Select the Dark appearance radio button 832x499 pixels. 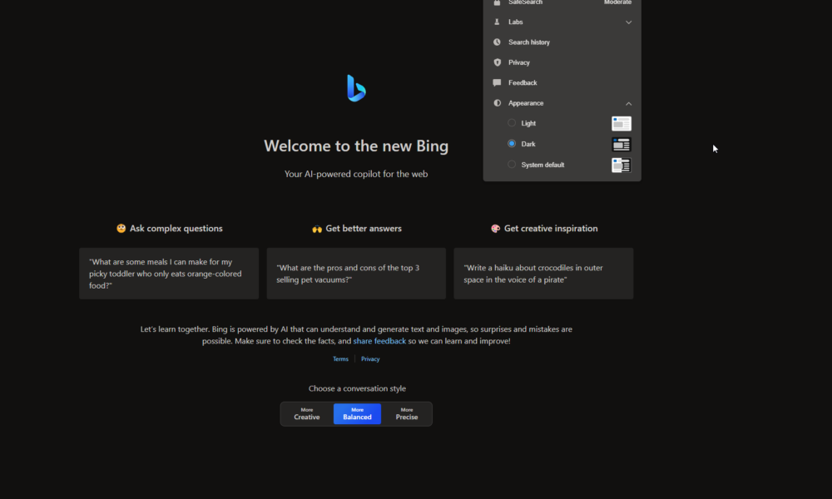pyautogui.click(x=512, y=143)
